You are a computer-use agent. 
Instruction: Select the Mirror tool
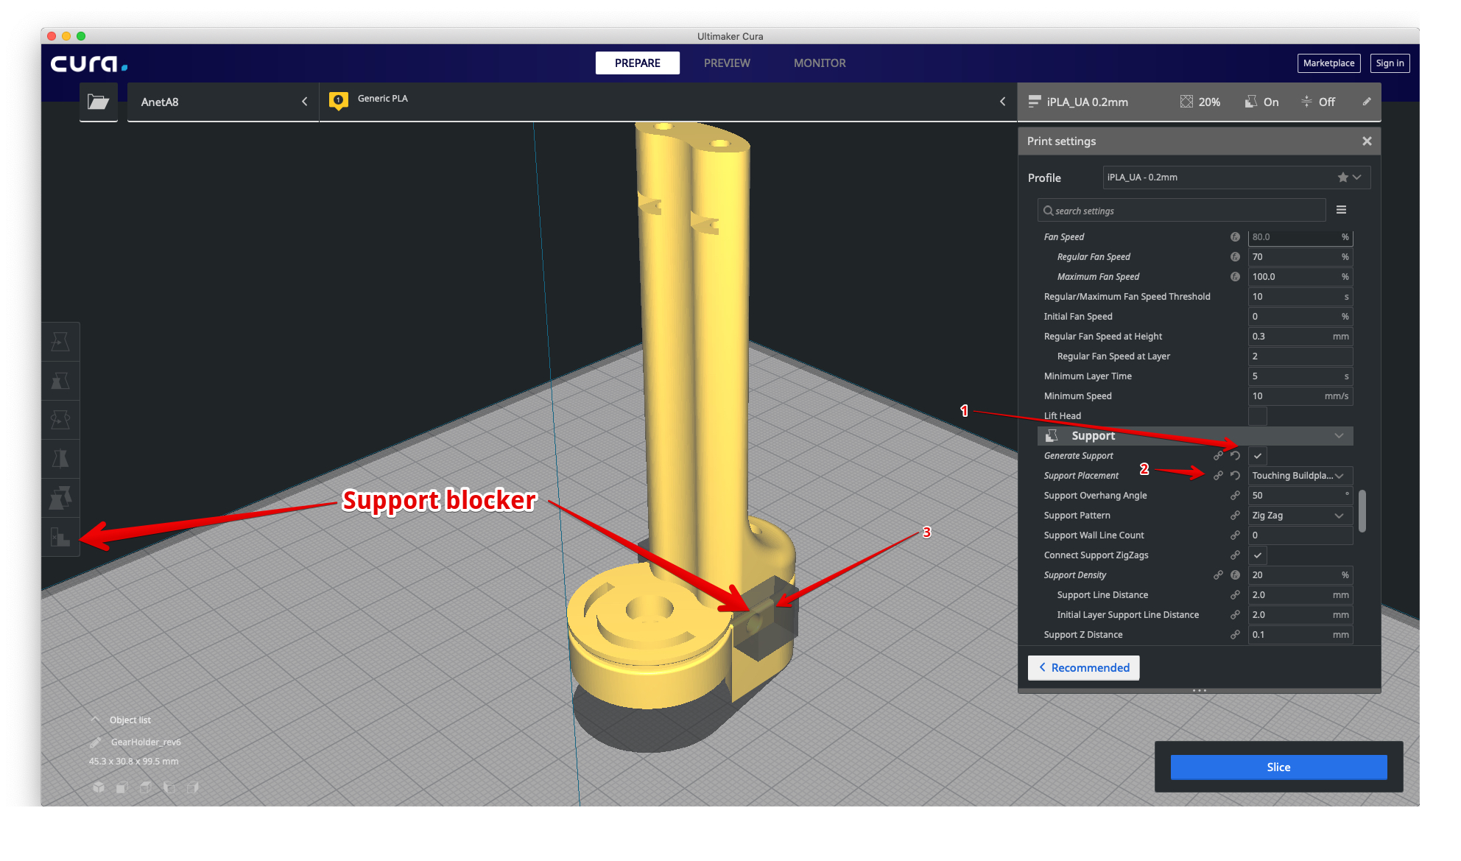[60, 459]
